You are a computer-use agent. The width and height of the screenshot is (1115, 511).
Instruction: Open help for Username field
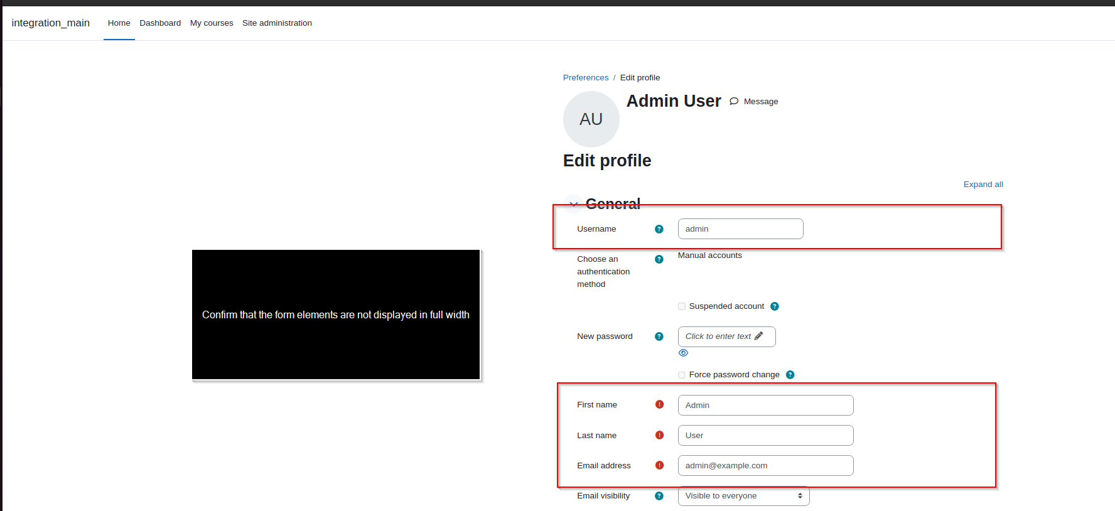[x=659, y=229]
